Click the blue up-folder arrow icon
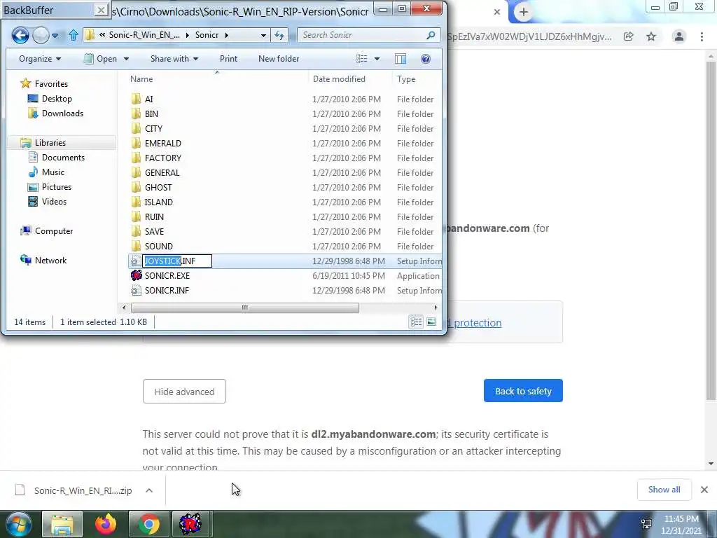717x538 pixels. coord(73,35)
